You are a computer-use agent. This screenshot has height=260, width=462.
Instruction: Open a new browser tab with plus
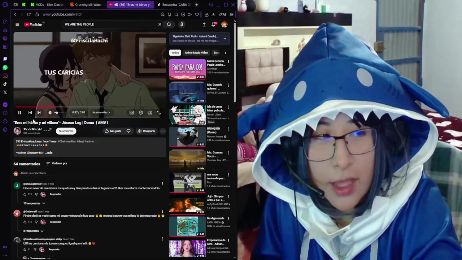coord(196,5)
